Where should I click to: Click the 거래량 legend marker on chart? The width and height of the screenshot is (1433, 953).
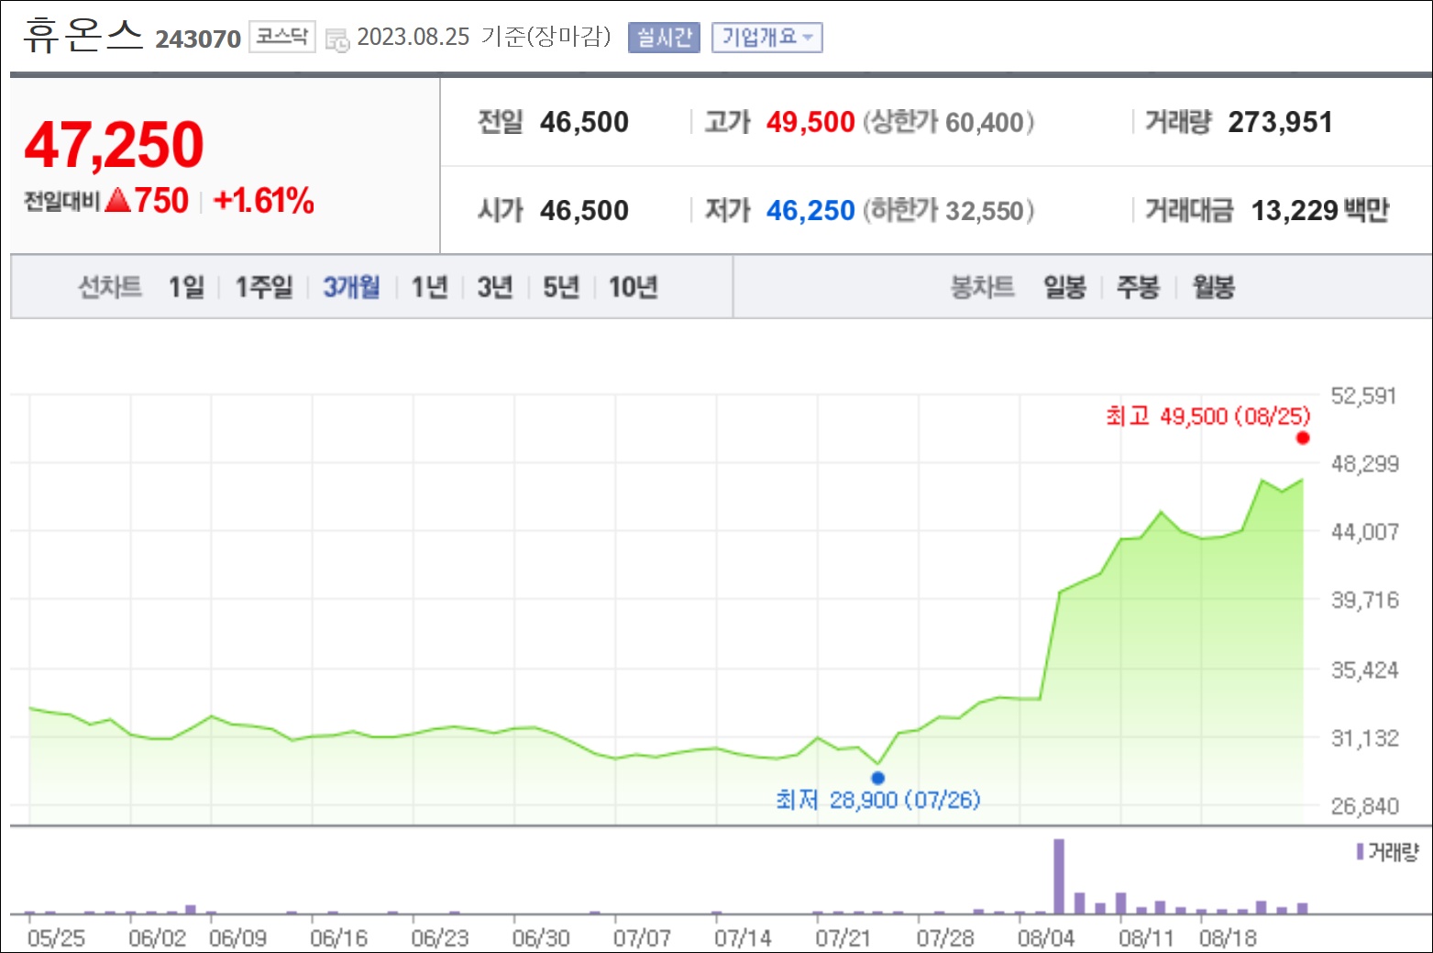point(1361,852)
